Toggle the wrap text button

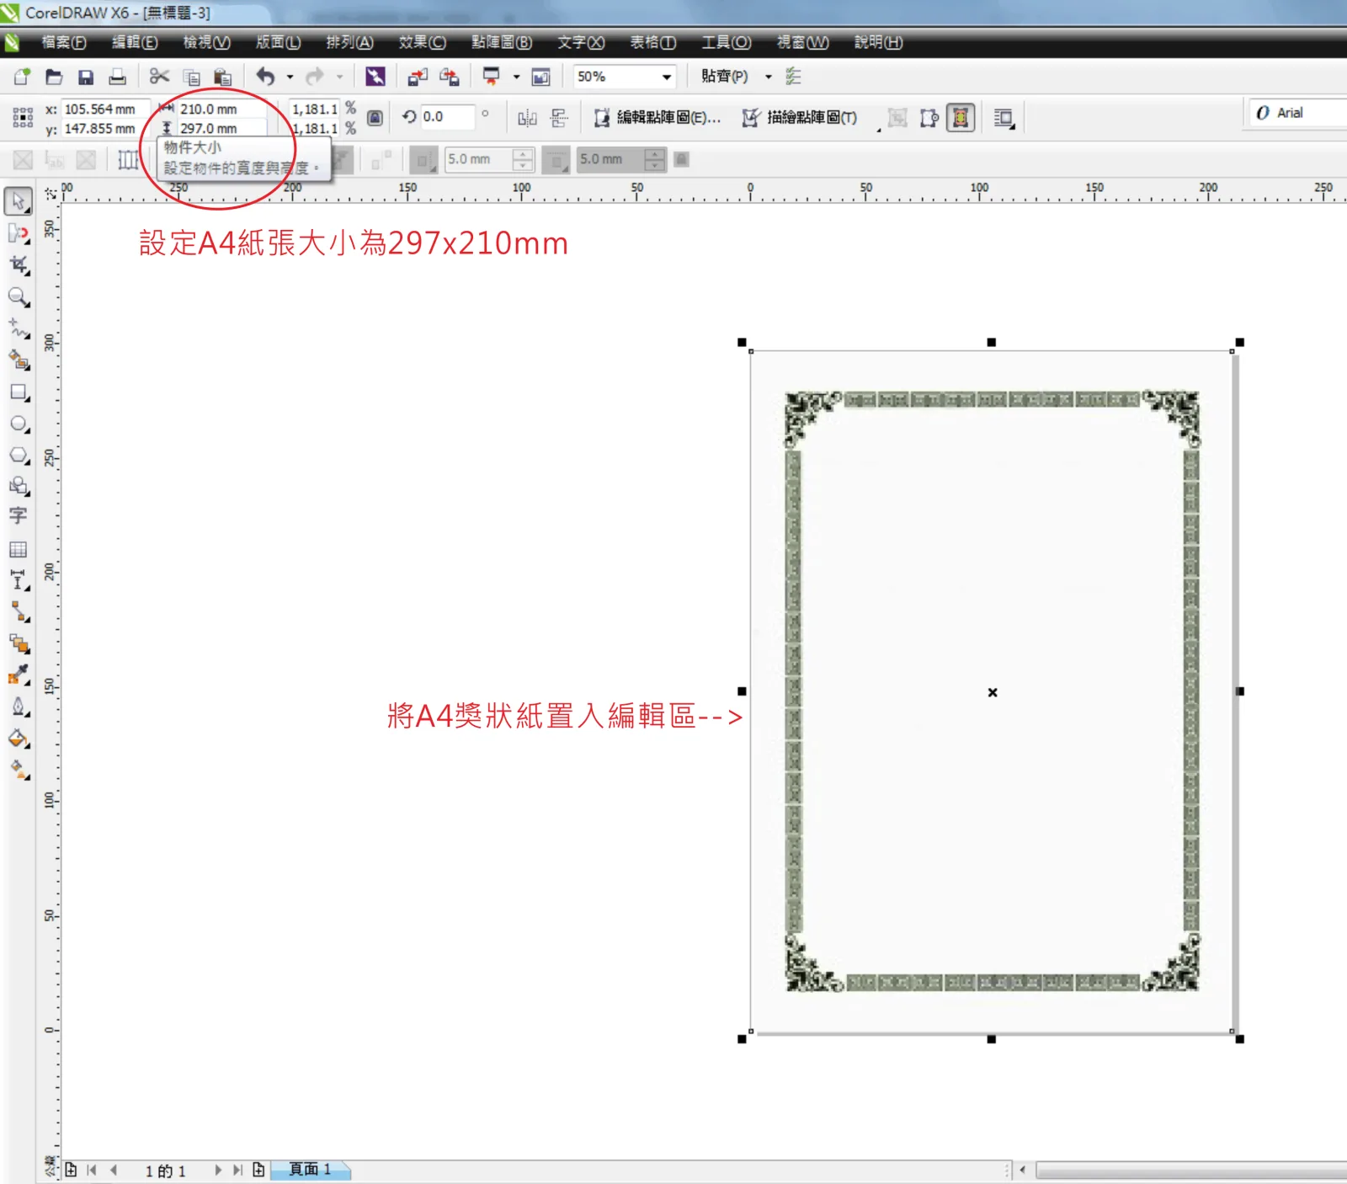(1004, 118)
